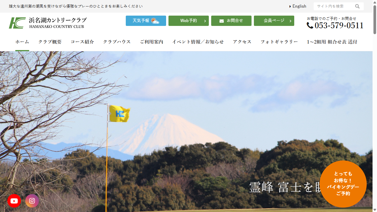Screen dimensions: 377x212
Task: Click the arrow on 会員ページ button
Action: pyautogui.click(x=290, y=21)
